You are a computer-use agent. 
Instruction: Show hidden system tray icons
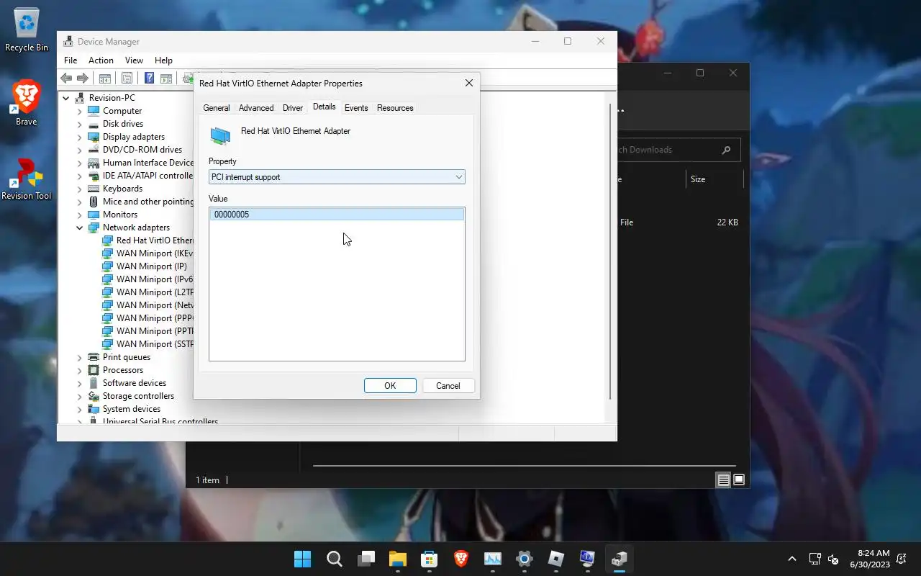(x=792, y=559)
